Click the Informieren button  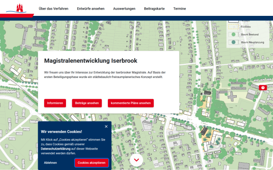click(55, 103)
